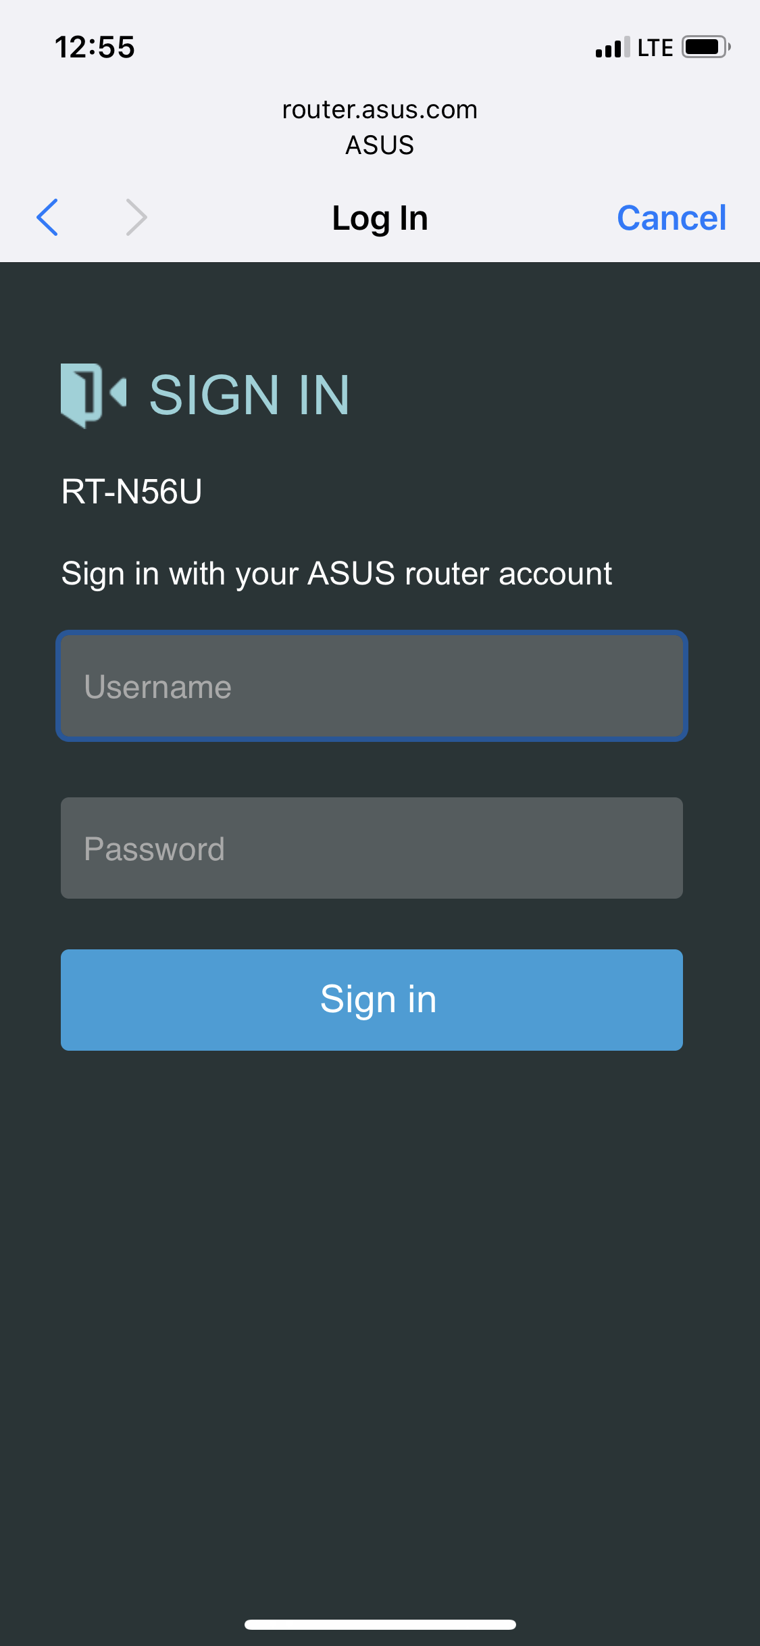
Task: Tap the home indicator bar at bottom
Action: (380, 1624)
